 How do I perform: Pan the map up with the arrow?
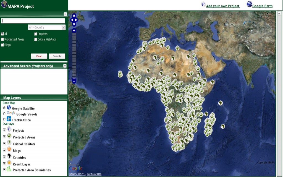(x=74, y=16)
